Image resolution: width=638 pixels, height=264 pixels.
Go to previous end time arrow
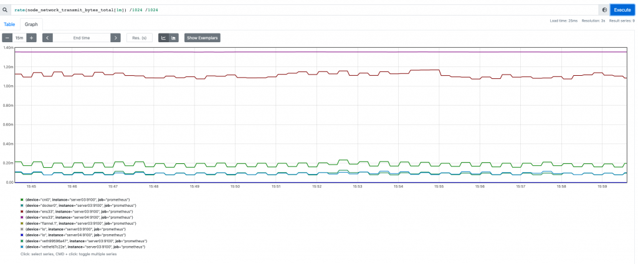tap(47, 38)
